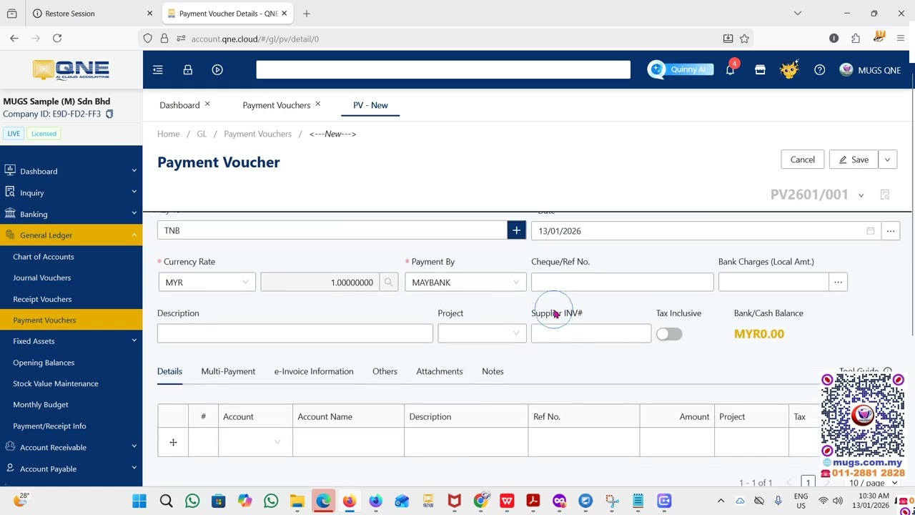Toggle the Tax Inclusive switch
Screen dimensions: 915x515
tap(669, 334)
